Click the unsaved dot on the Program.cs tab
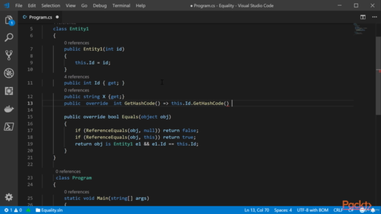The width and height of the screenshot is (381, 214). point(57,17)
